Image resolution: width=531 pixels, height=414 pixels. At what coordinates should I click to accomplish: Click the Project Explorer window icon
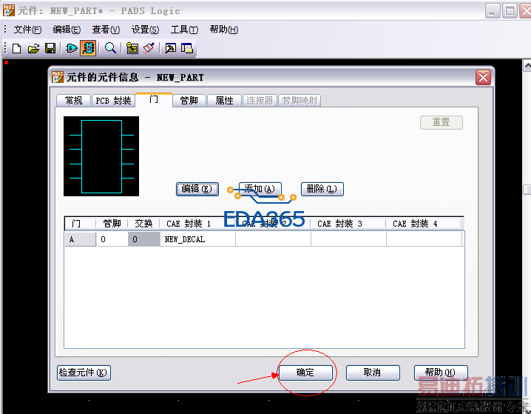coord(187,48)
